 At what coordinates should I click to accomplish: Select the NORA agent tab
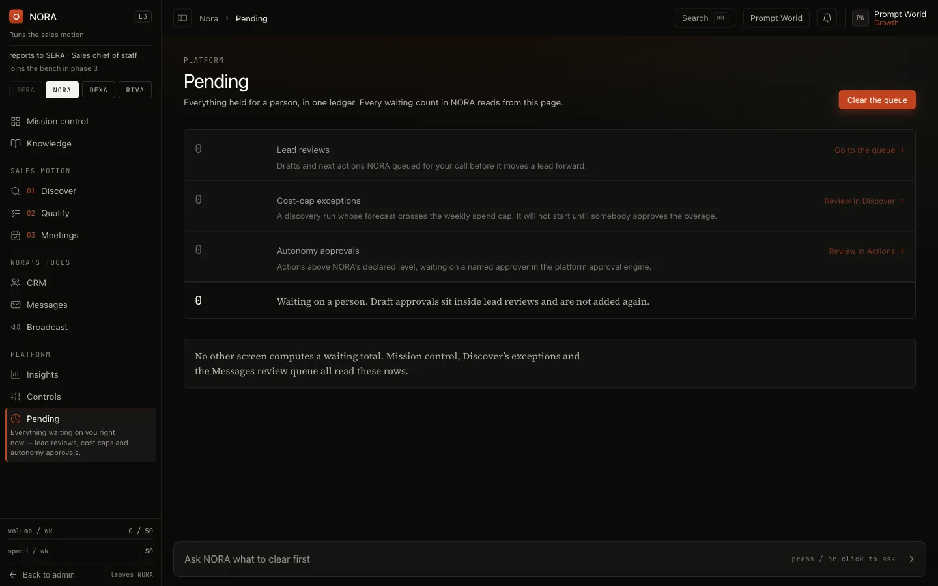(x=62, y=90)
